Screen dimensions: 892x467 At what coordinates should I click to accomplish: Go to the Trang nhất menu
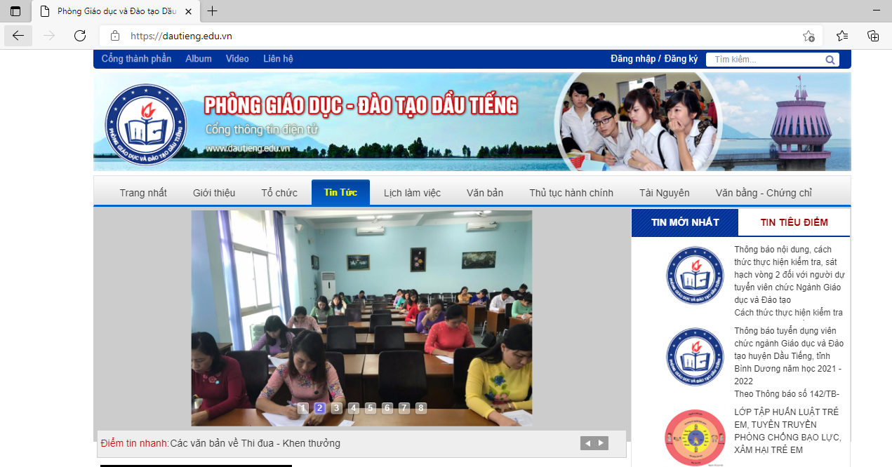143,193
